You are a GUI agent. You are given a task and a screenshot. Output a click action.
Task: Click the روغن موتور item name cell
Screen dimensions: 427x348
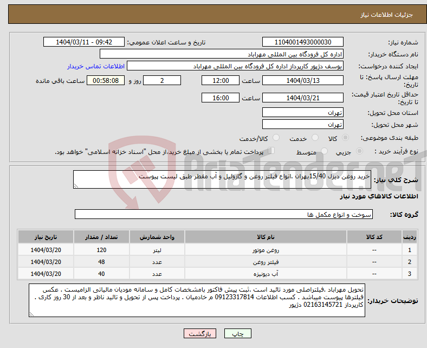coord(266,250)
